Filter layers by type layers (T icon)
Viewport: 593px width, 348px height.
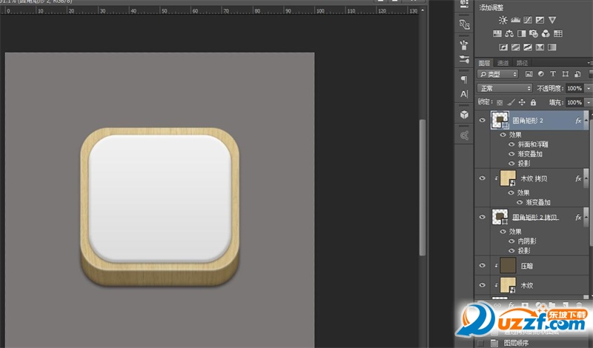tap(553, 74)
